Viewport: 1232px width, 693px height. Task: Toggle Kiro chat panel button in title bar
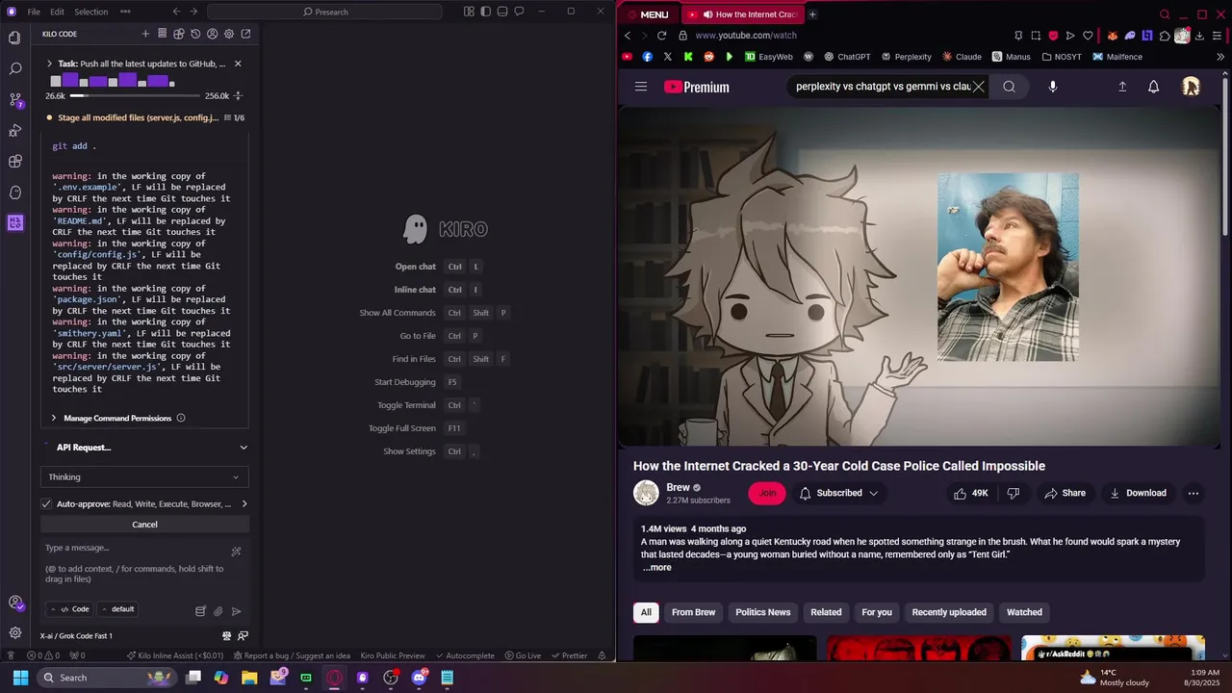point(519,12)
